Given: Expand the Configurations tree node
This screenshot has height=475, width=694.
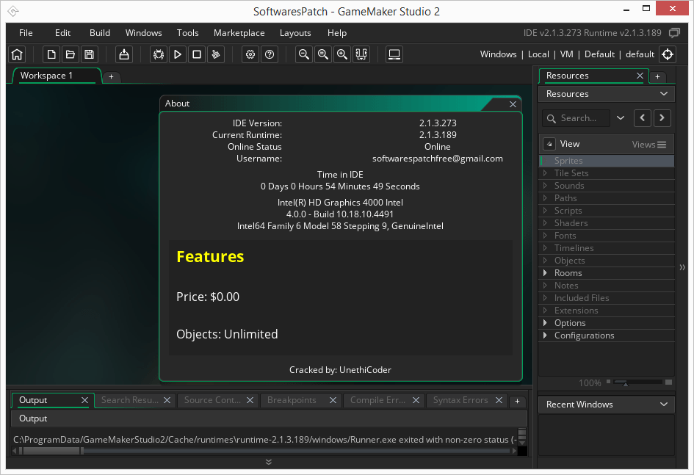Looking at the screenshot, I should [x=545, y=336].
